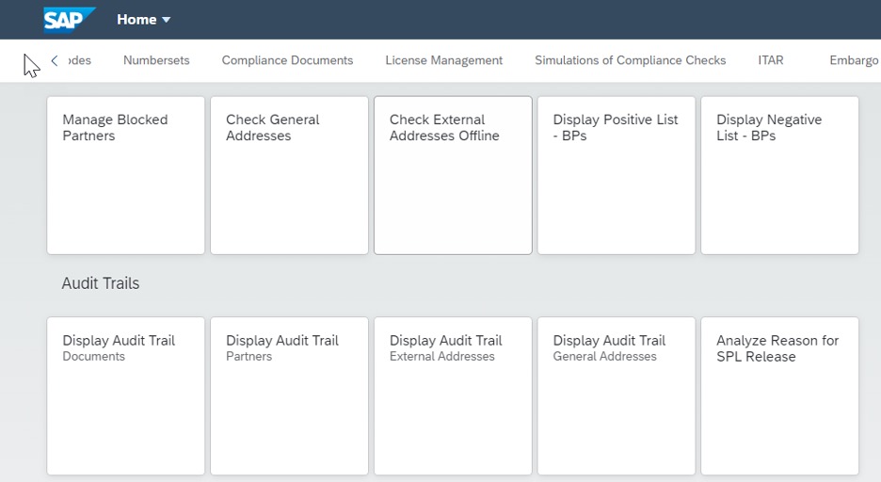Launch Check External Addresses Offline tile
The image size is (881, 482).
point(453,175)
